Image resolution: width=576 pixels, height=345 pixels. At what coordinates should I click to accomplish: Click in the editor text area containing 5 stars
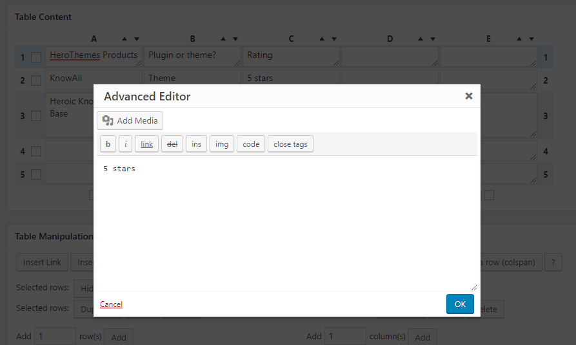(287, 224)
